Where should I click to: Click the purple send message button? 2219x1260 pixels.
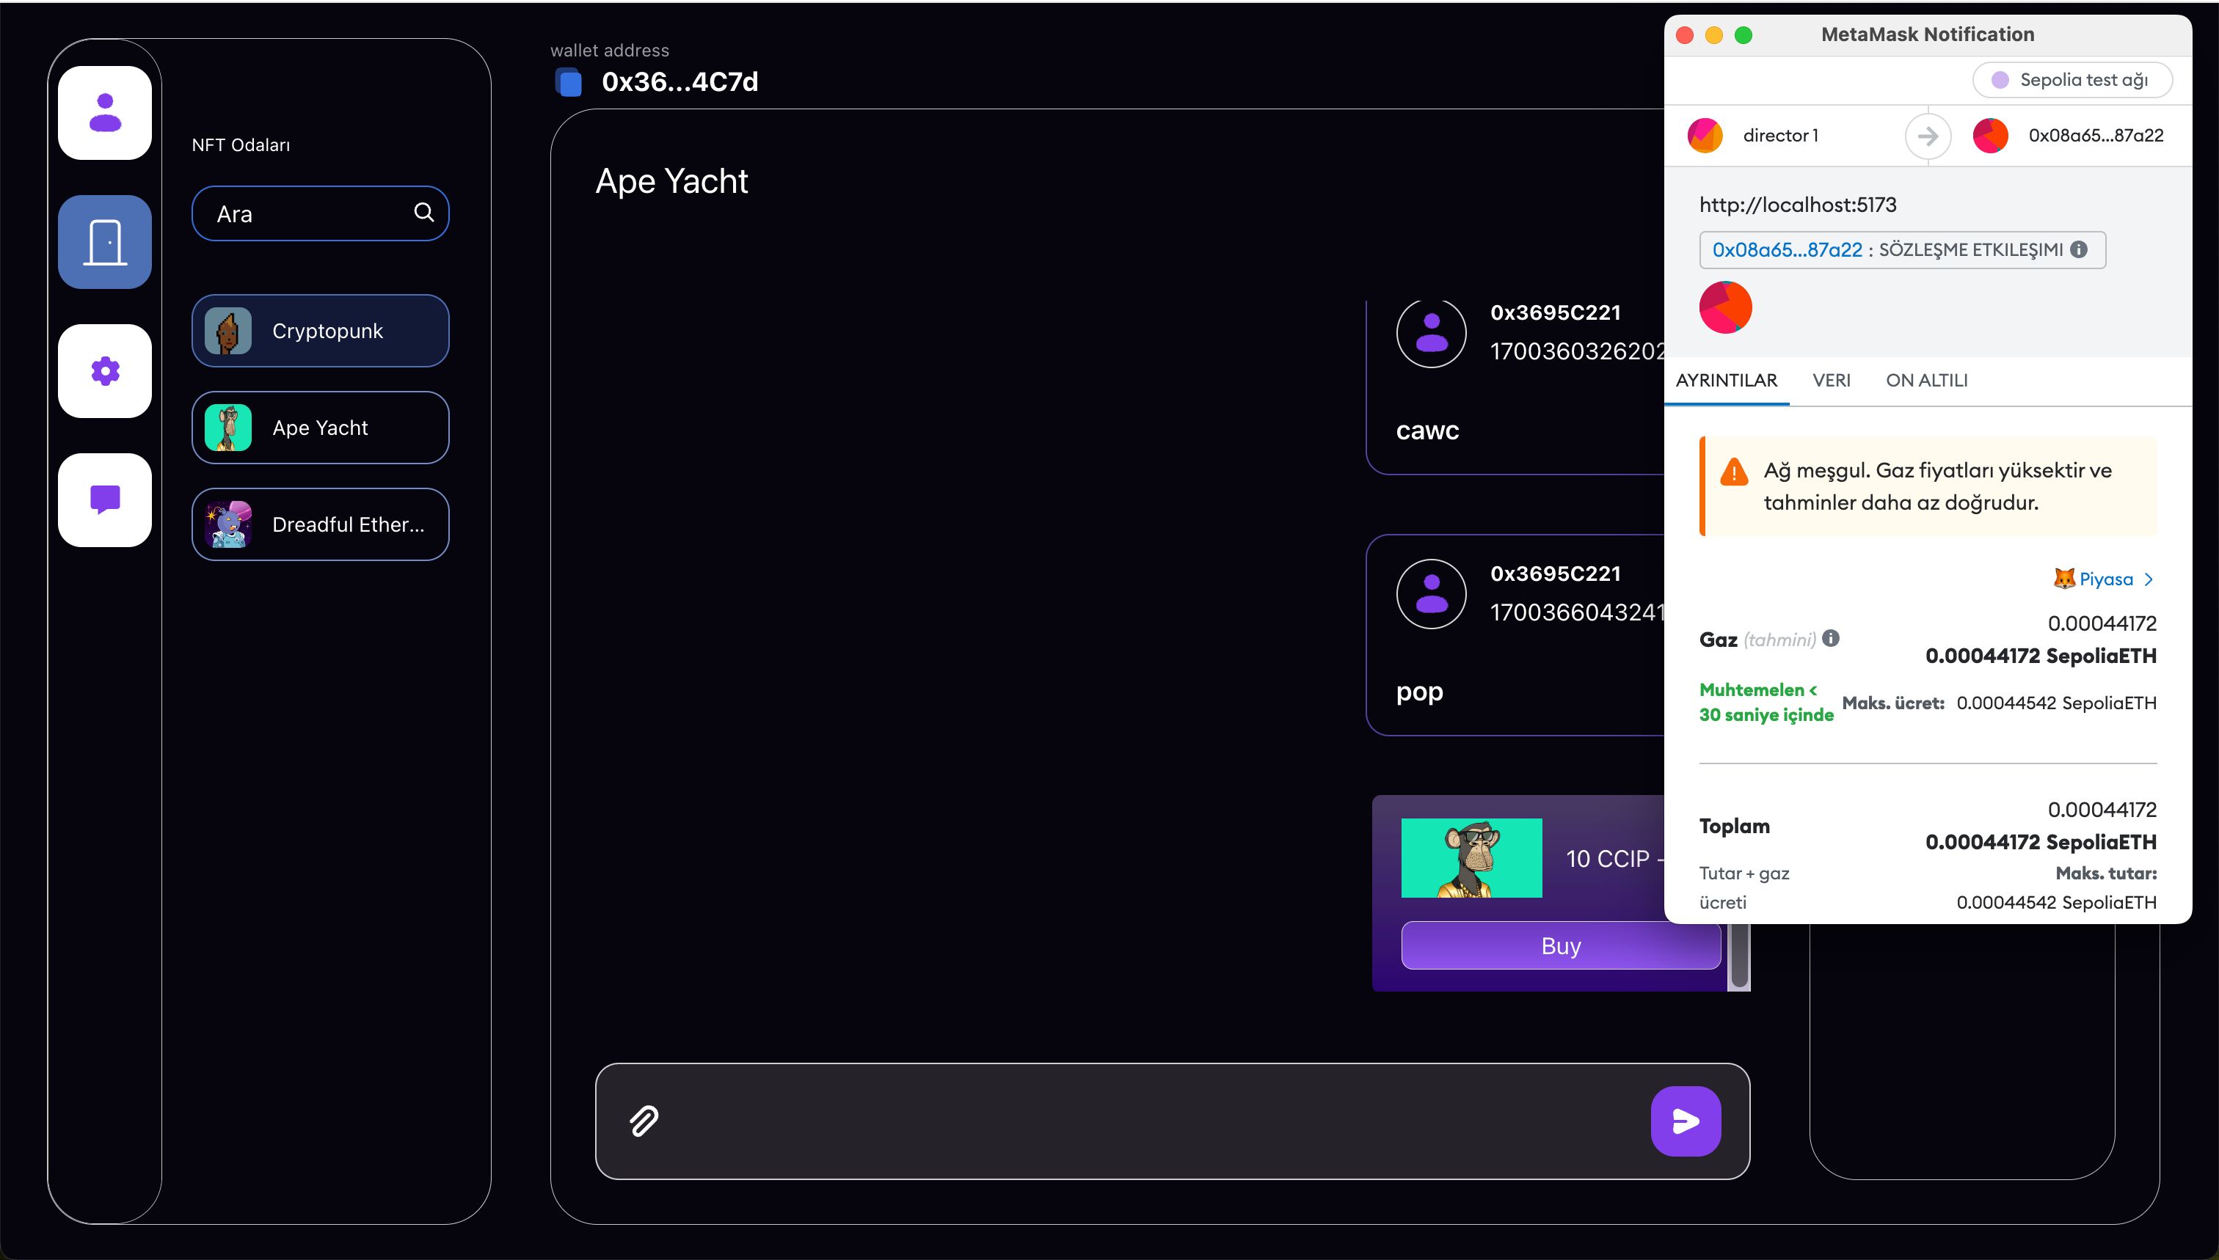pyautogui.click(x=1685, y=1121)
